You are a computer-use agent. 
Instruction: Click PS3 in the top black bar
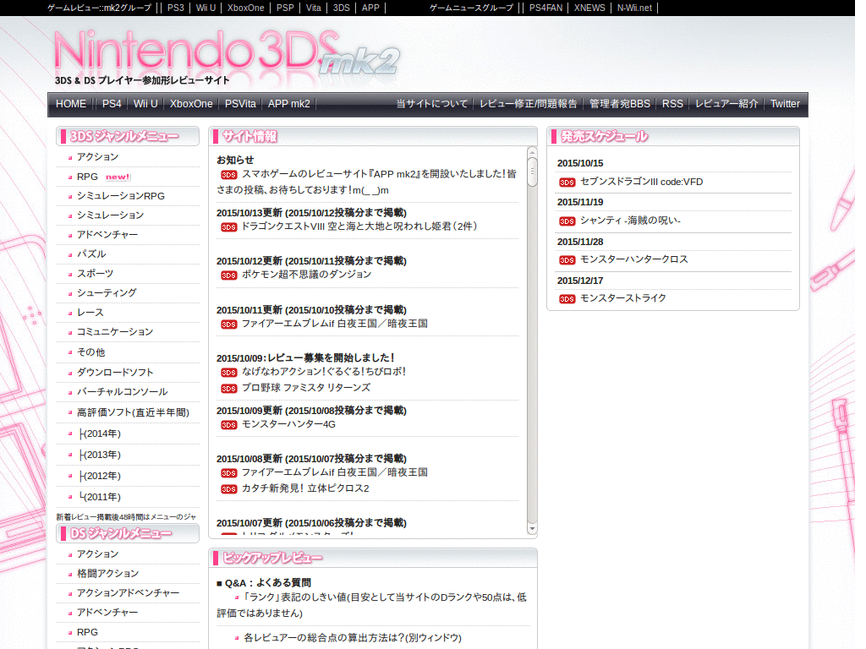click(x=176, y=8)
